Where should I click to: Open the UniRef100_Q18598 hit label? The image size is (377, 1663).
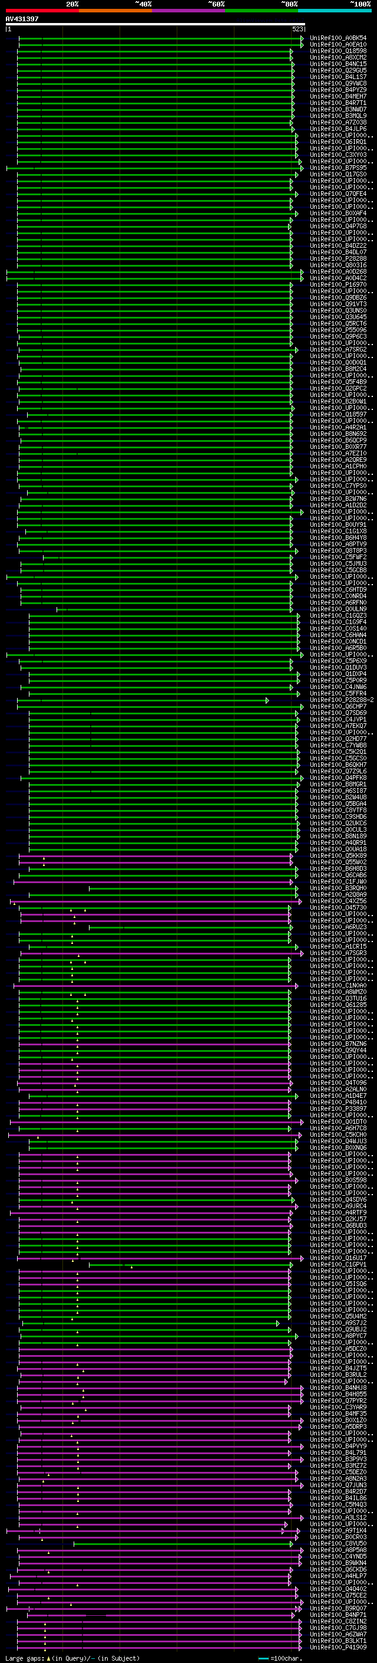point(338,51)
